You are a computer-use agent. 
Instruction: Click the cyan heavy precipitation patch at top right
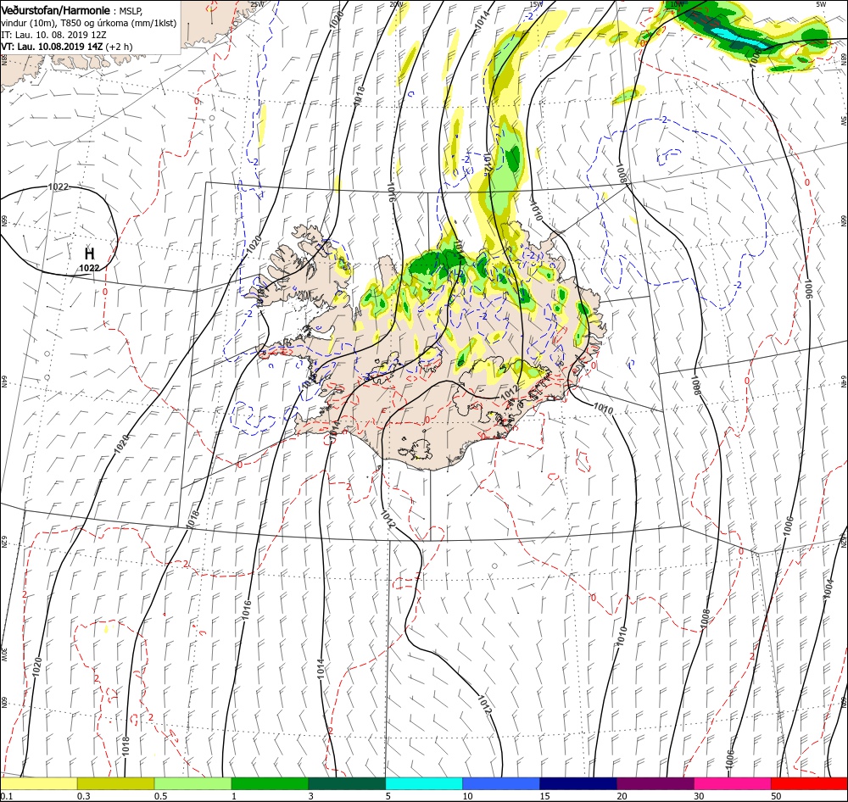738,38
